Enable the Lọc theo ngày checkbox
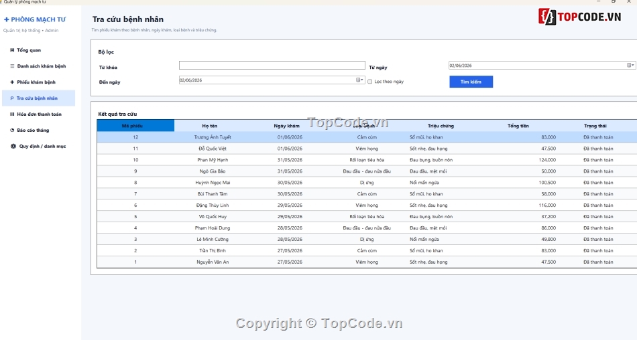637x340 pixels. click(369, 82)
